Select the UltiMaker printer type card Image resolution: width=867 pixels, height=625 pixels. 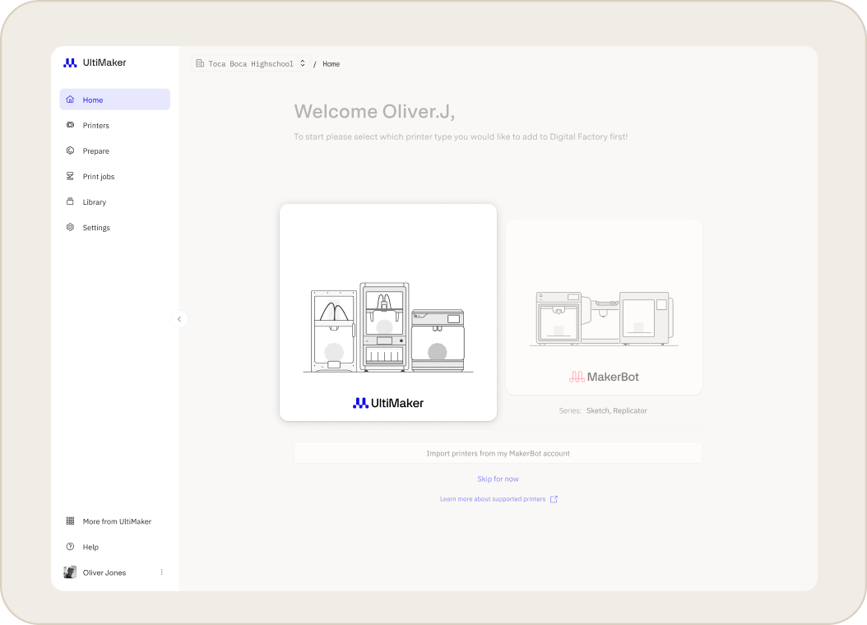[x=388, y=312]
